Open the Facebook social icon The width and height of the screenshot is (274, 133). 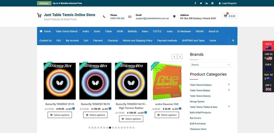click(x=195, y=3)
